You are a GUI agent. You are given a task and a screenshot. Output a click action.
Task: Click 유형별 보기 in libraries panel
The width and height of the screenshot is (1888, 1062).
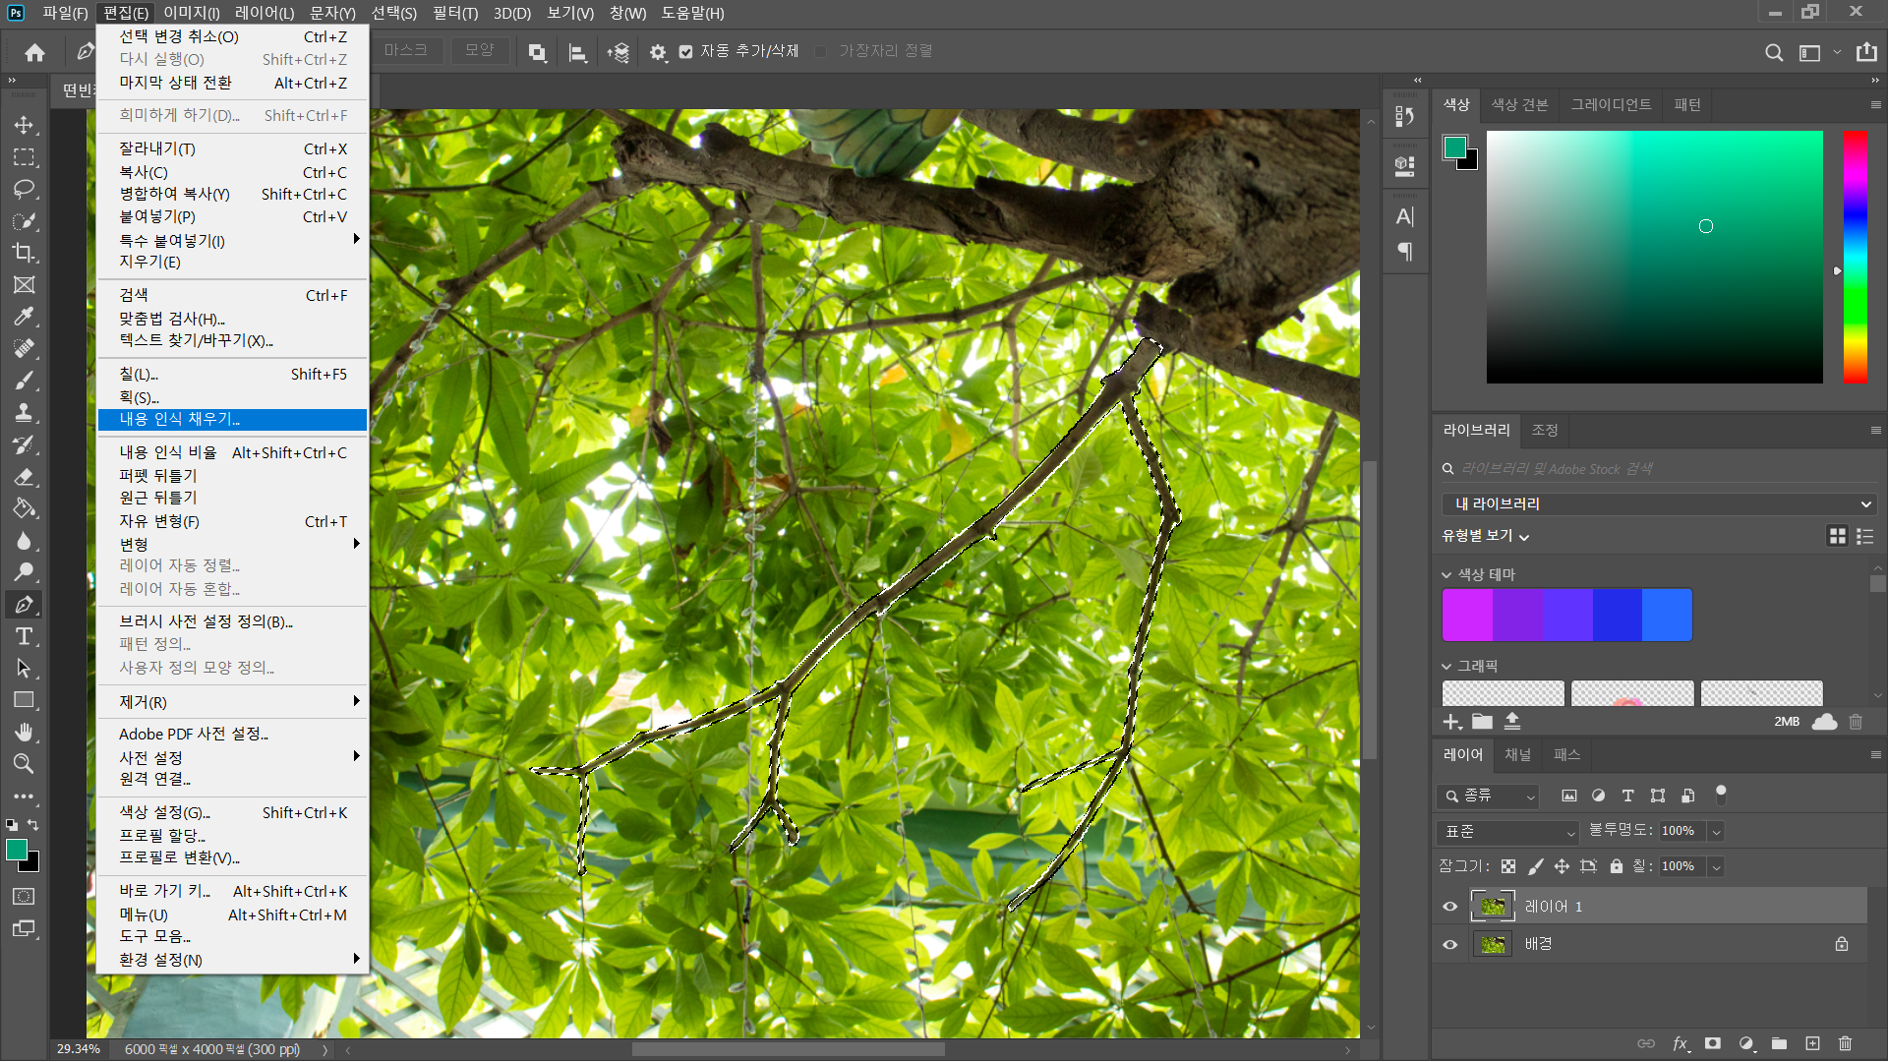1485,536
